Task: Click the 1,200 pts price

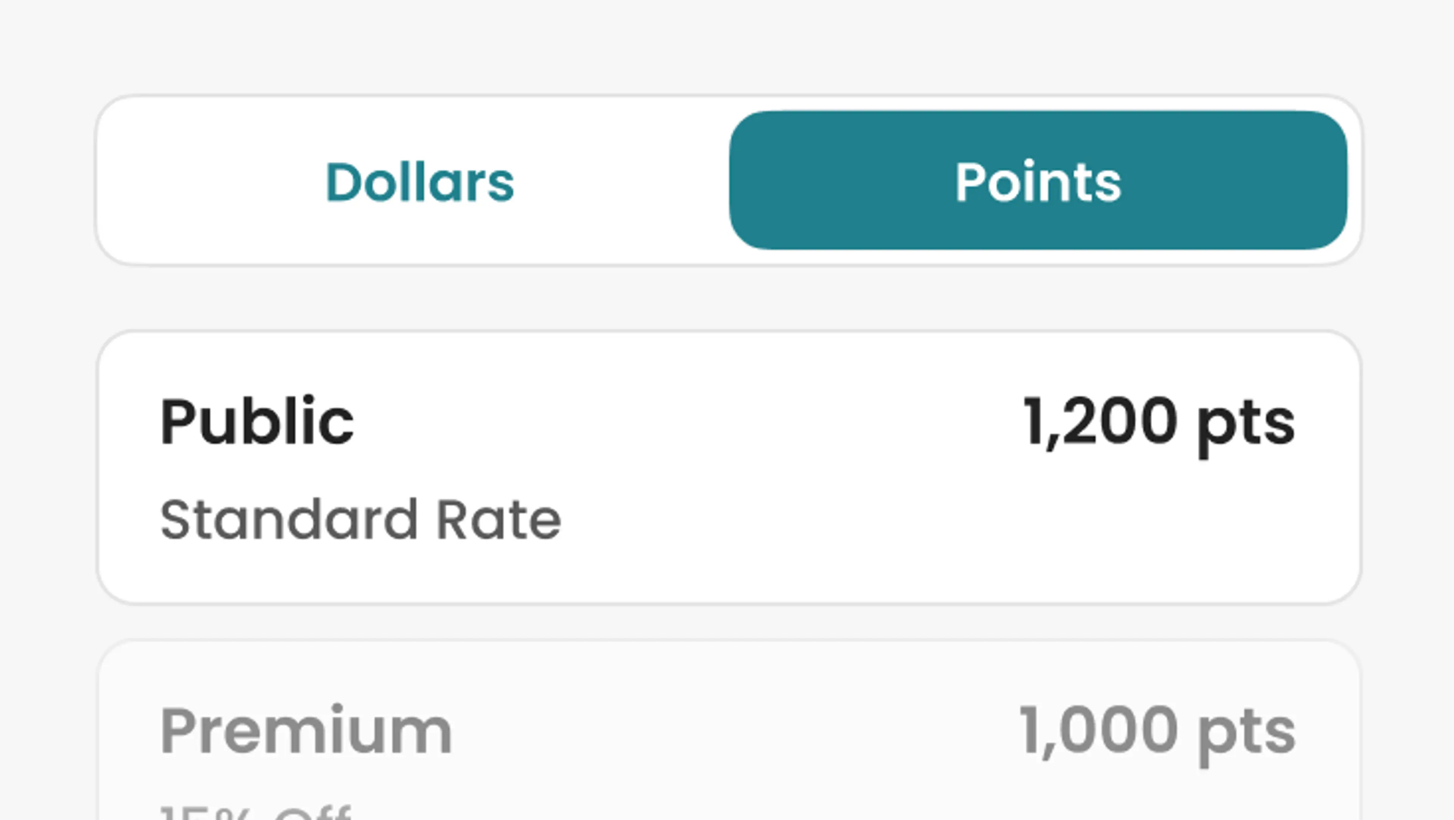Action: pos(1159,422)
